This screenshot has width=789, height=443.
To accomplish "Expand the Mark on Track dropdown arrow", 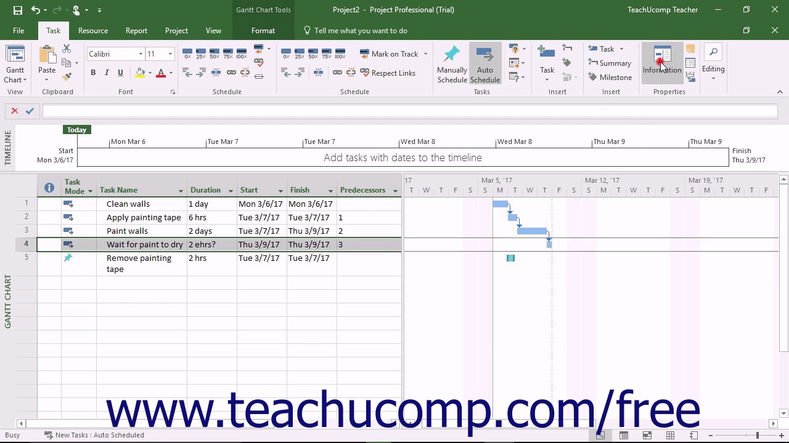I will (425, 54).
